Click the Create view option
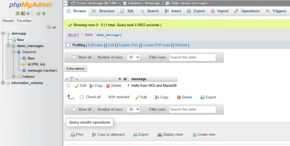Screen dimensions: 290x146 (203, 135)
